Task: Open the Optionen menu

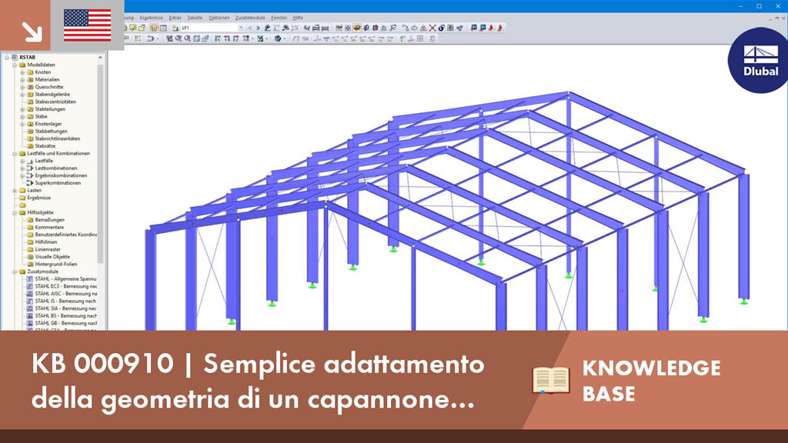Action: pyautogui.click(x=219, y=18)
